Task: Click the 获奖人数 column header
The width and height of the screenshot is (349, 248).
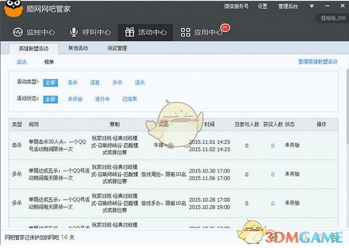Action: tap(273, 124)
